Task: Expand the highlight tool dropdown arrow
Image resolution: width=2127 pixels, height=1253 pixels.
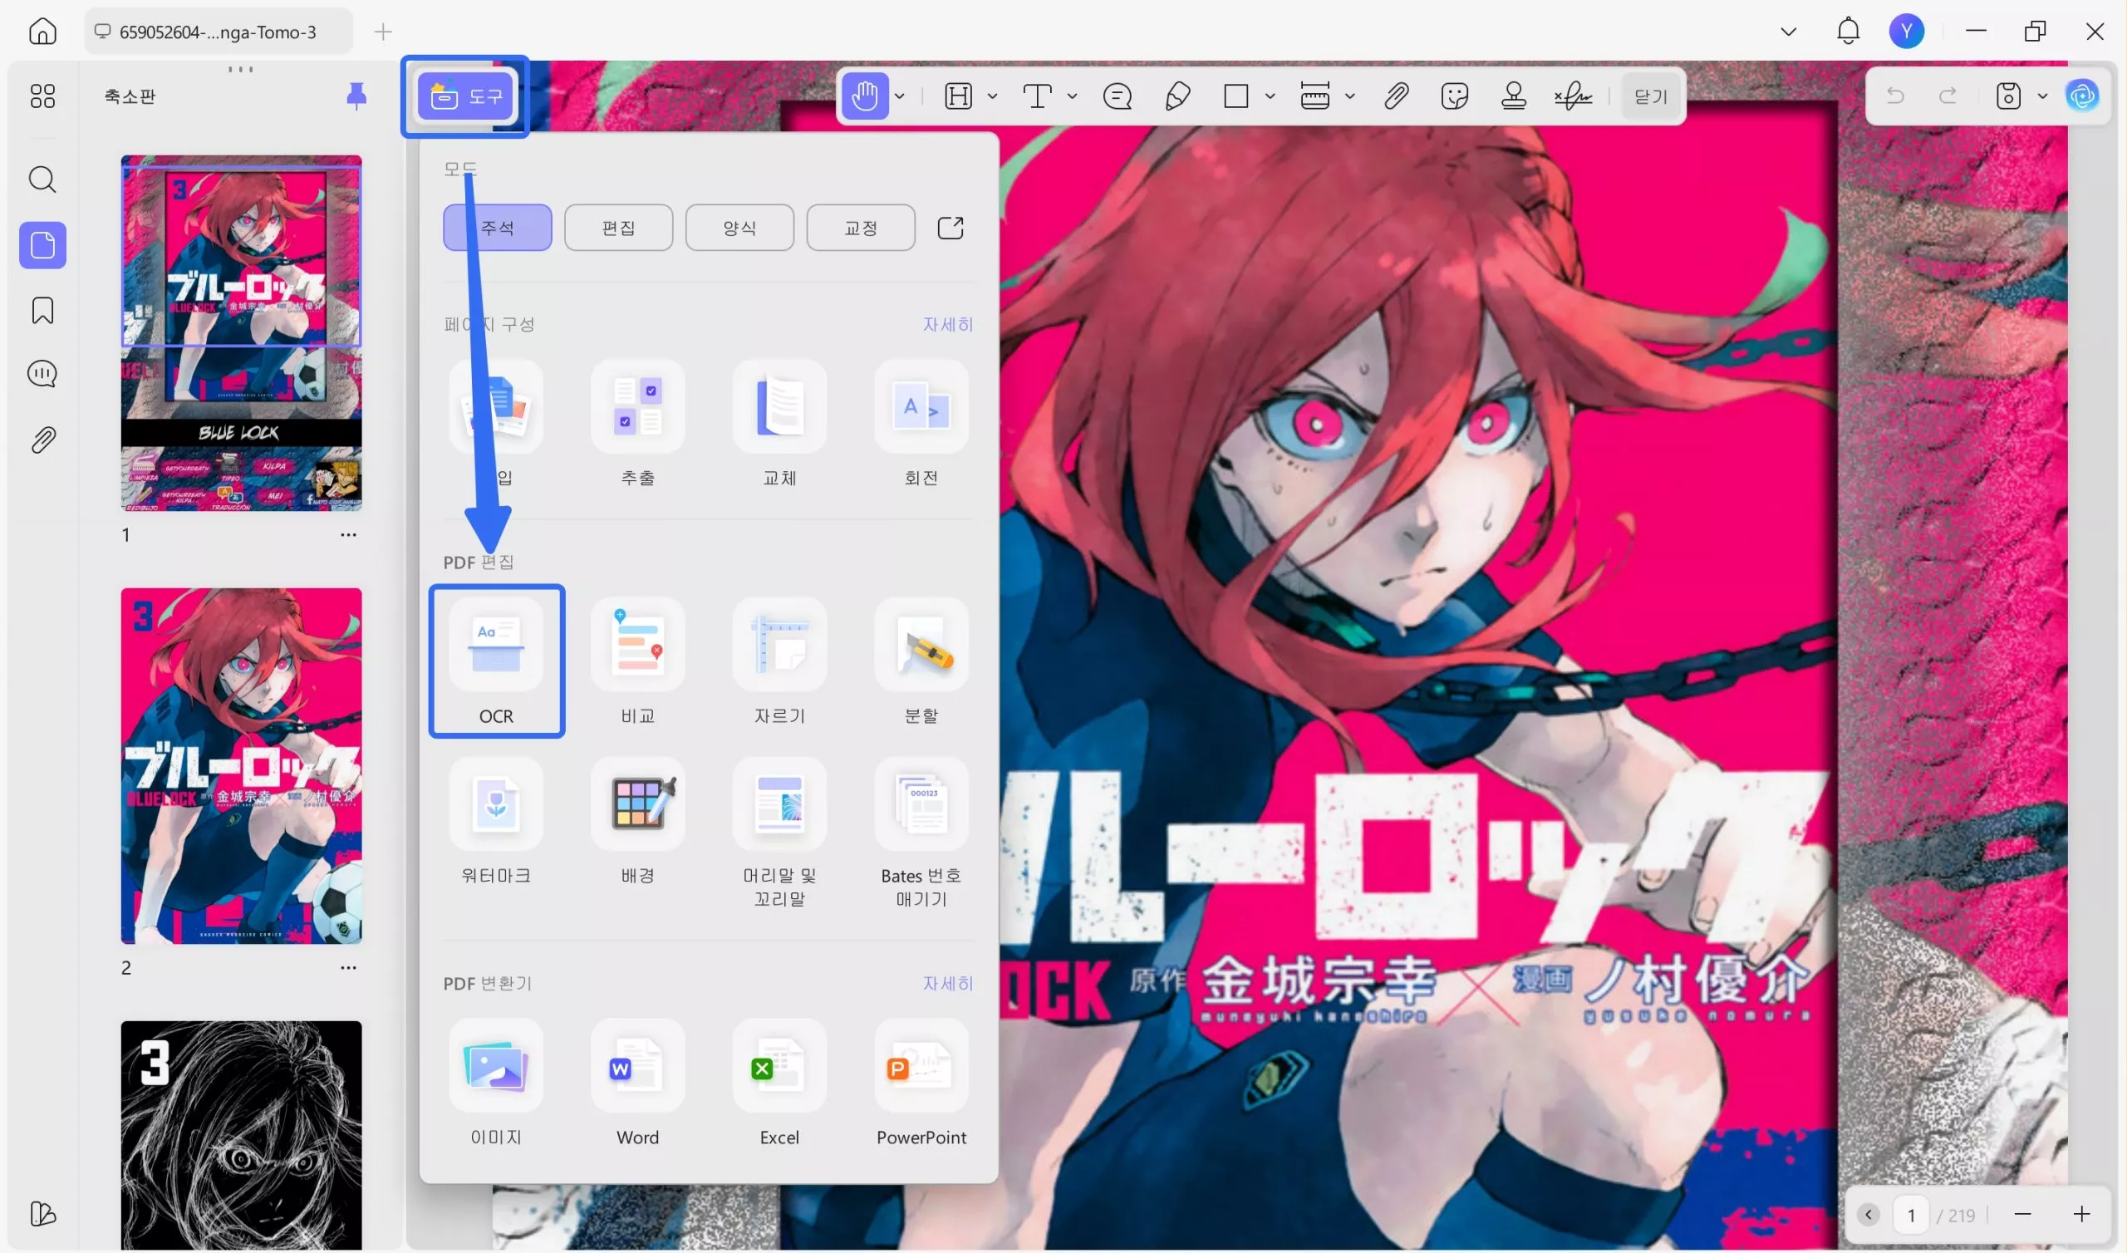Action: [x=993, y=96]
